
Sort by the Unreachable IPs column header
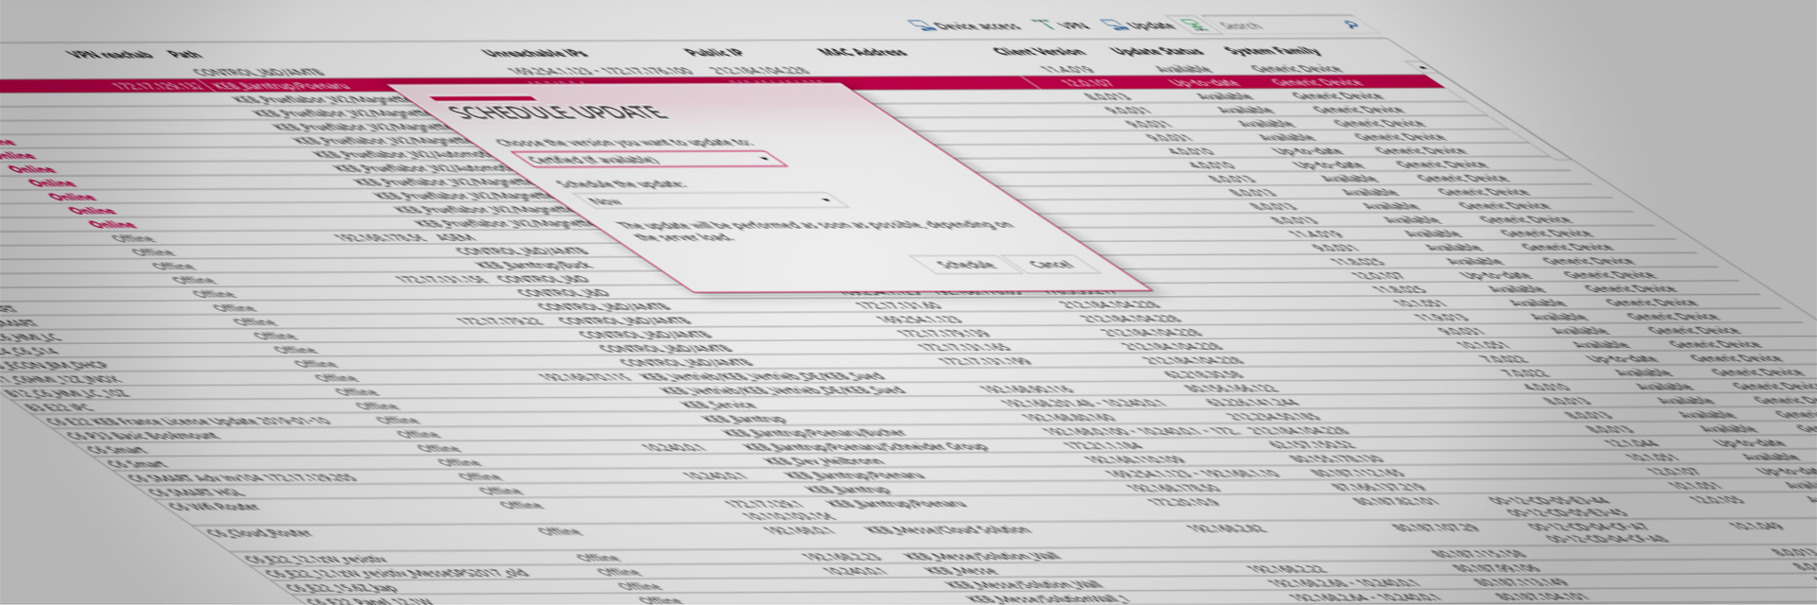point(535,53)
